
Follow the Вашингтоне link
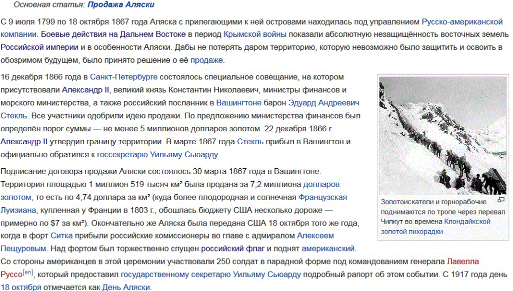tap(238, 103)
